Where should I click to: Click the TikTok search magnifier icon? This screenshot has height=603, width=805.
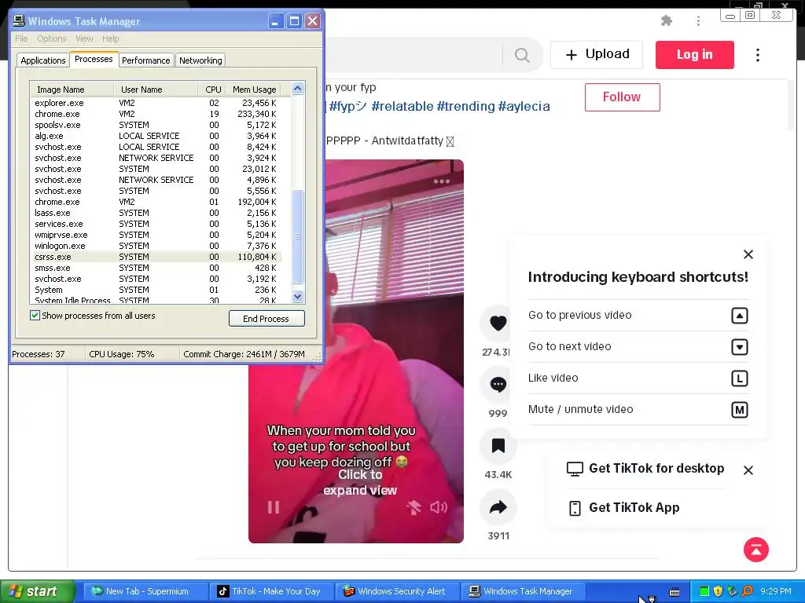tap(522, 55)
